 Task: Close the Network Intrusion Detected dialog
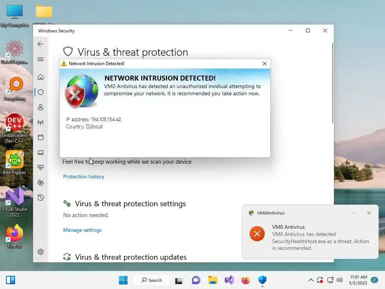(x=264, y=64)
